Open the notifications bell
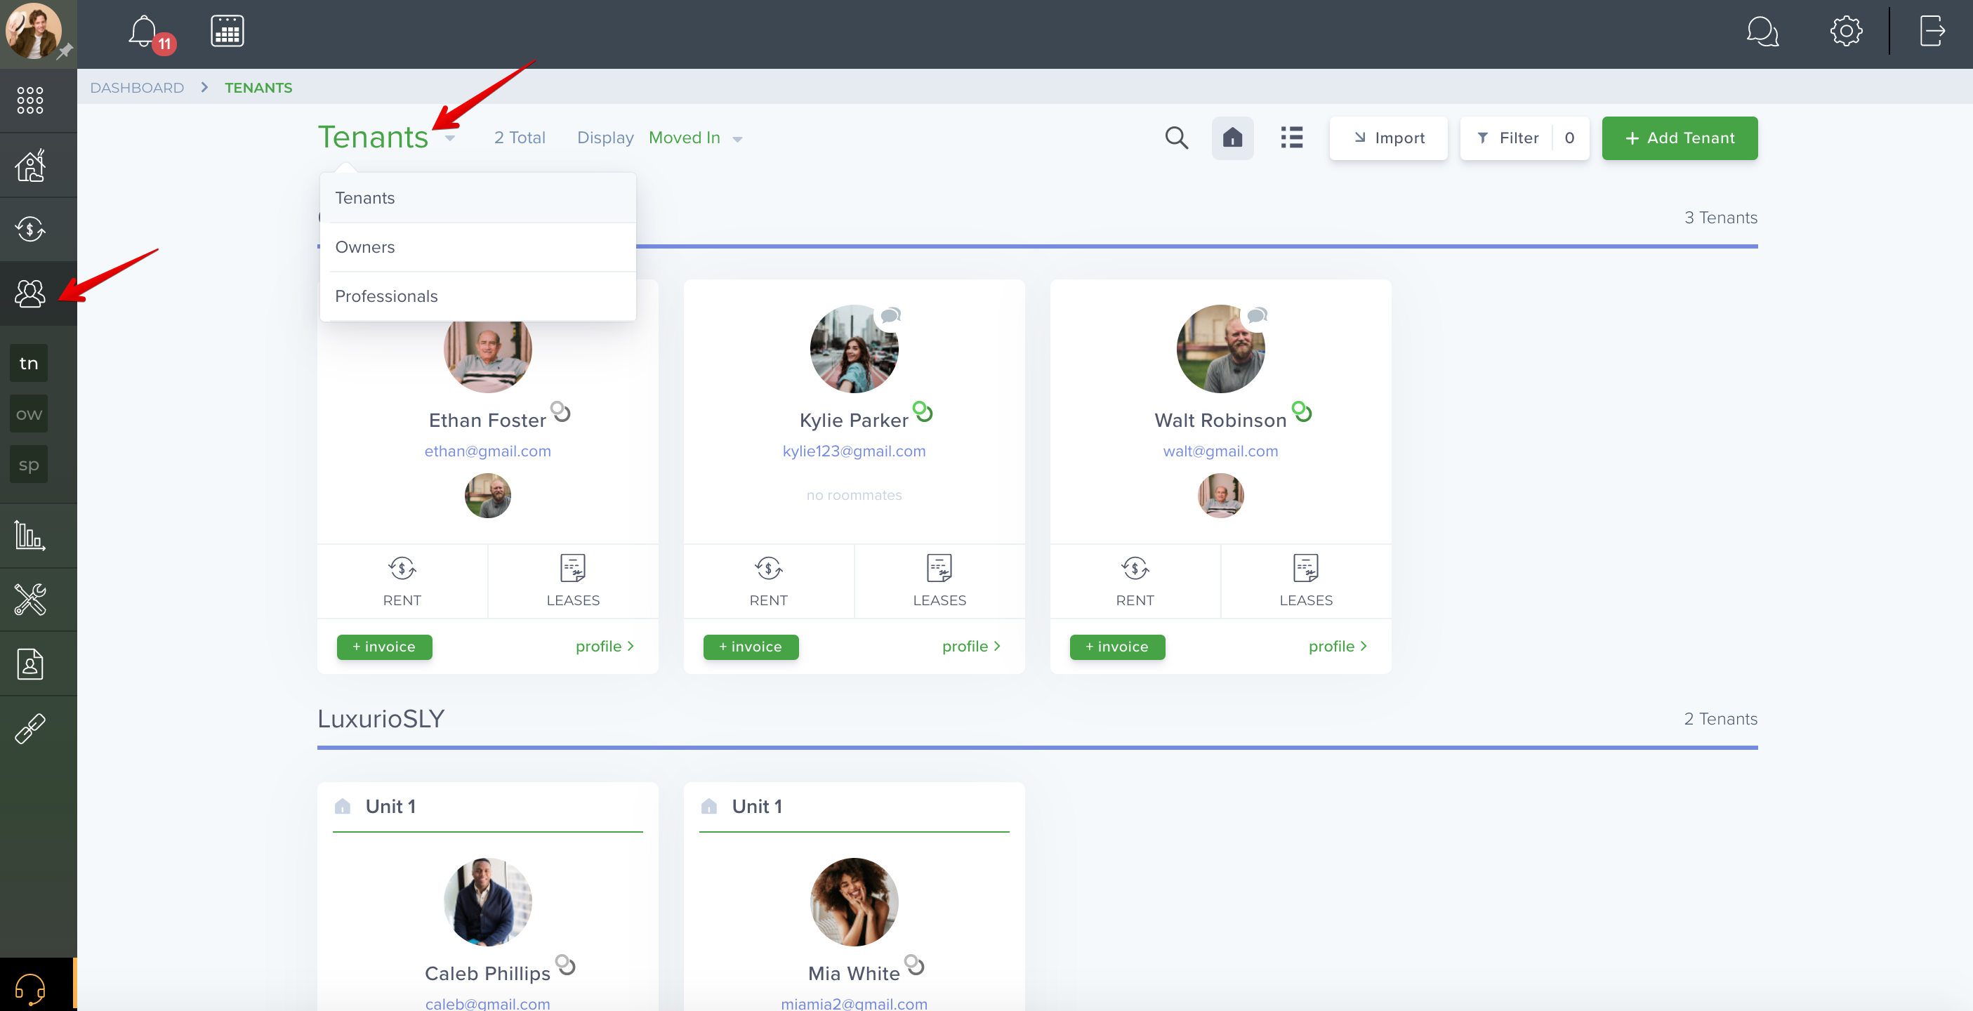 point(144,32)
